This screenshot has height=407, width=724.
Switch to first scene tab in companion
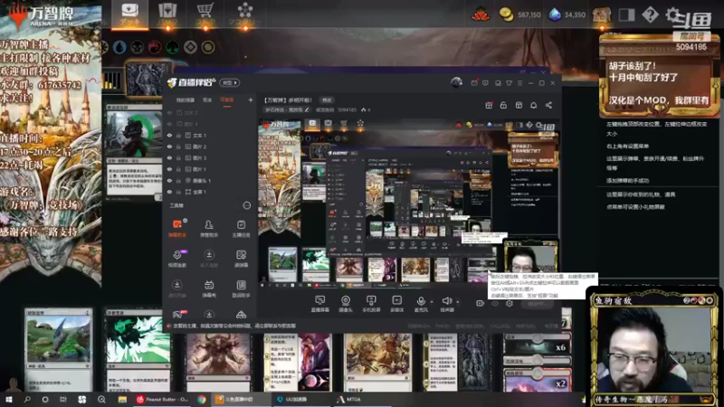[x=185, y=100]
